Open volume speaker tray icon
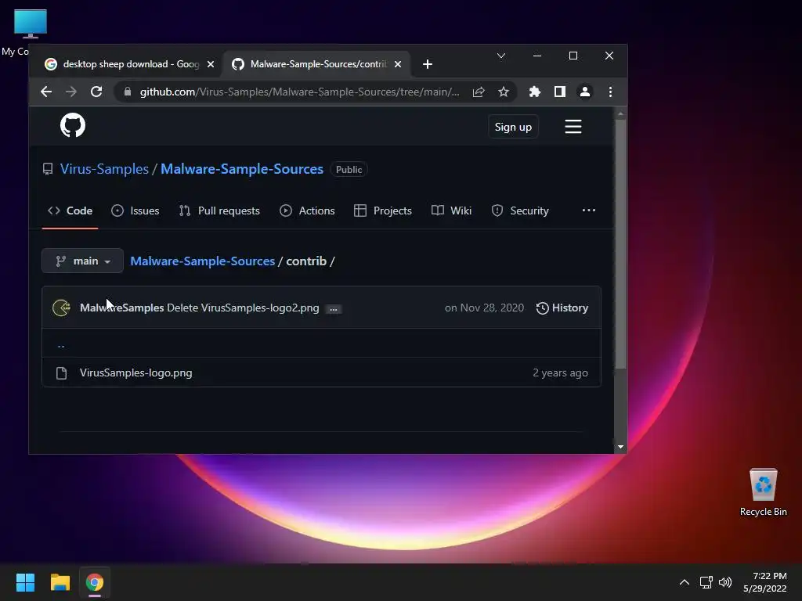This screenshot has width=802, height=601. point(725,582)
